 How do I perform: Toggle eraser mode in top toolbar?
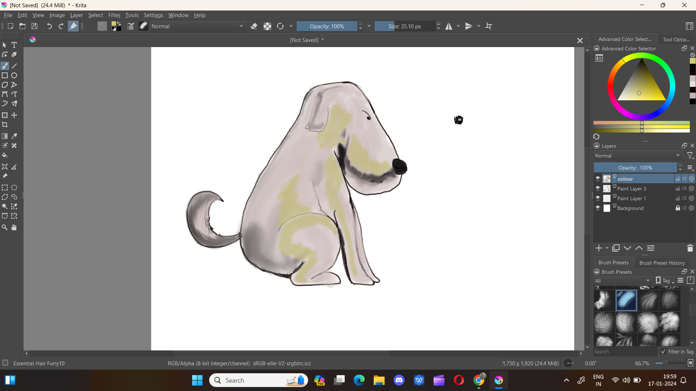point(254,26)
